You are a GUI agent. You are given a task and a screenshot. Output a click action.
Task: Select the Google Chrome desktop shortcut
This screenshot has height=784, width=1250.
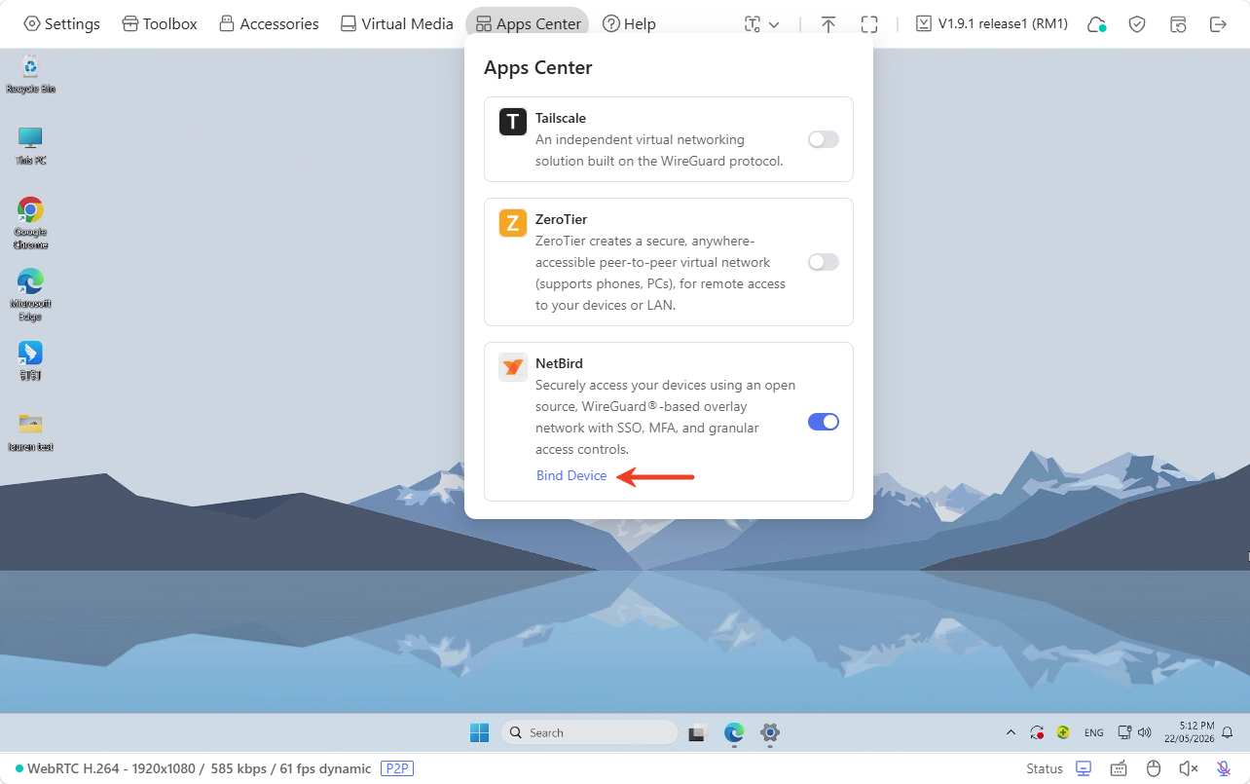tap(30, 223)
